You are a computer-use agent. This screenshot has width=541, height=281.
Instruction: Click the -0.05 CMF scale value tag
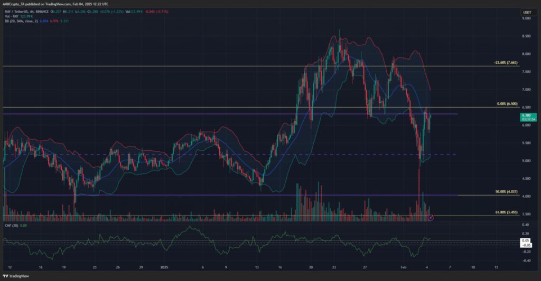pyautogui.click(x=526, y=245)
